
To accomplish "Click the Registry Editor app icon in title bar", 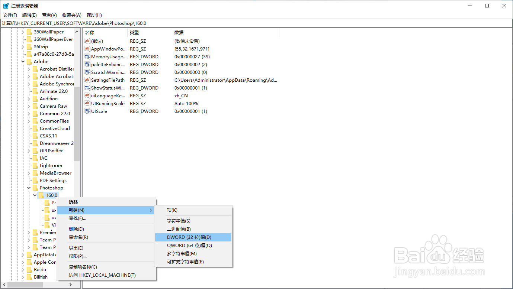I will pos(6,6).
